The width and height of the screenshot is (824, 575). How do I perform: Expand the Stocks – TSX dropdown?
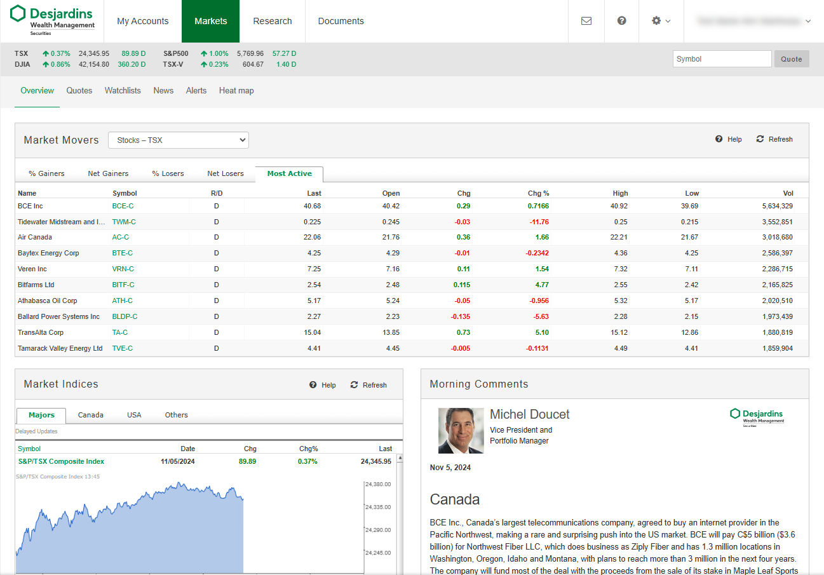click(179, 140)
